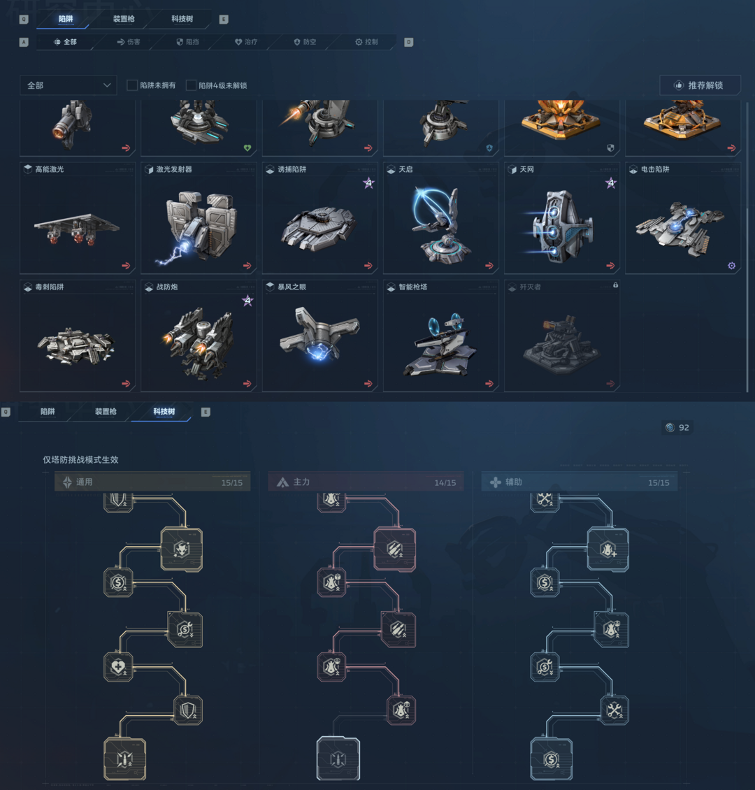Select the 电击陷阱 shock trap

point(683,217)
